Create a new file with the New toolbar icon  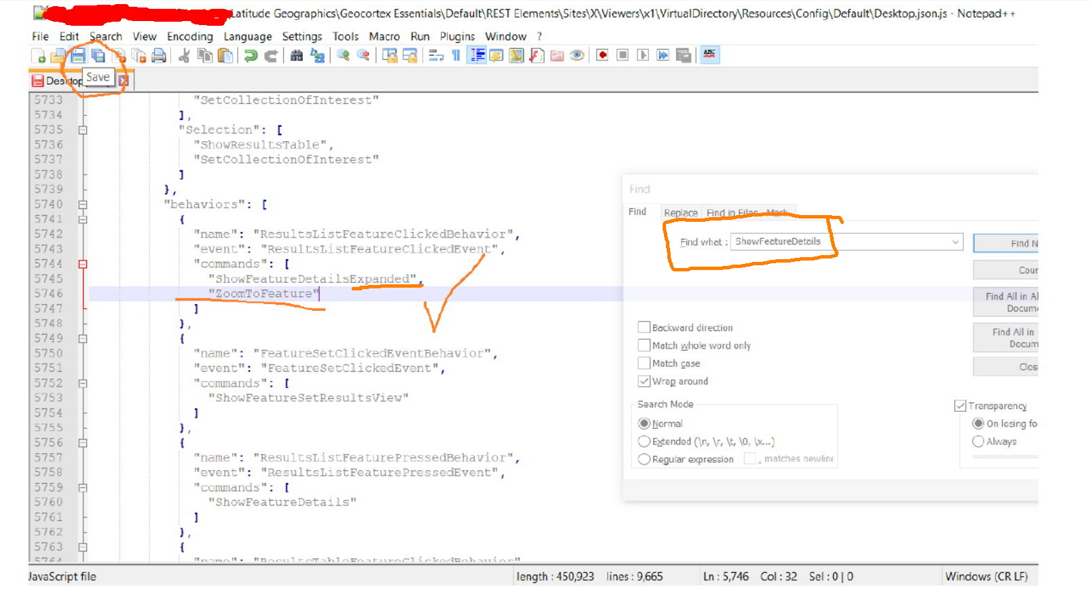(x=39, y=56)
